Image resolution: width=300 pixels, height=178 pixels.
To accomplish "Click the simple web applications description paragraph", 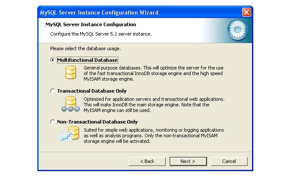I will (x=153, y=135).
